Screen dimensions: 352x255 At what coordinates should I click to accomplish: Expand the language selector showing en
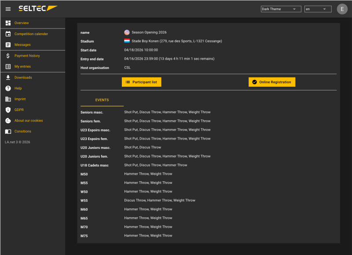tap(318, 9)
